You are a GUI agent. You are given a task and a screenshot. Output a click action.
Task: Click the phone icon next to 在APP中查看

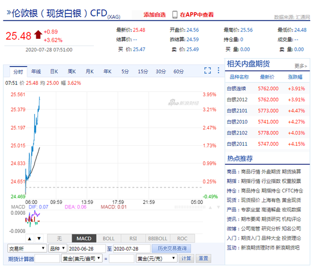click(175, 15)
